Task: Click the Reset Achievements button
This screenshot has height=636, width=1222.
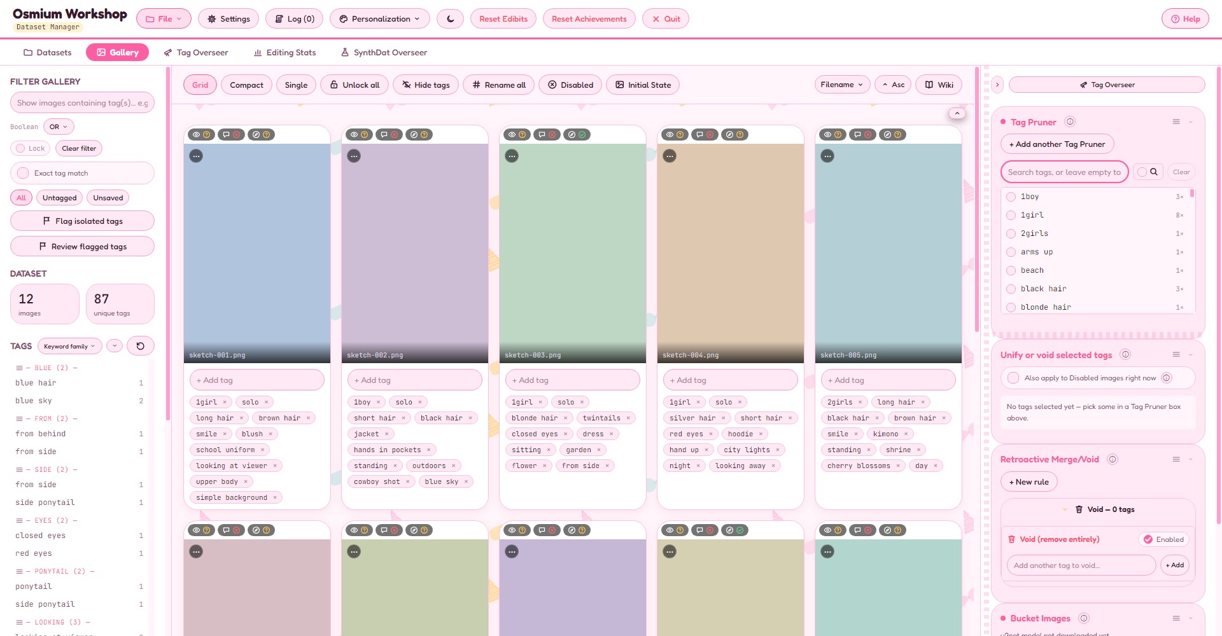Action: [x=589, y=19]
